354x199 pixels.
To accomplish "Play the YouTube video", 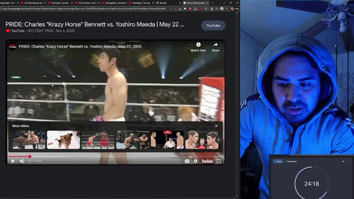I will click(13, 161).
